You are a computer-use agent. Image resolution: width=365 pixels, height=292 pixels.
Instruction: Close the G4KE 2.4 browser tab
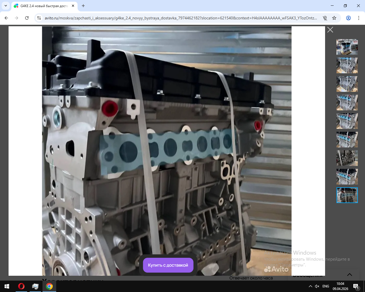click(x=73, y=6)
